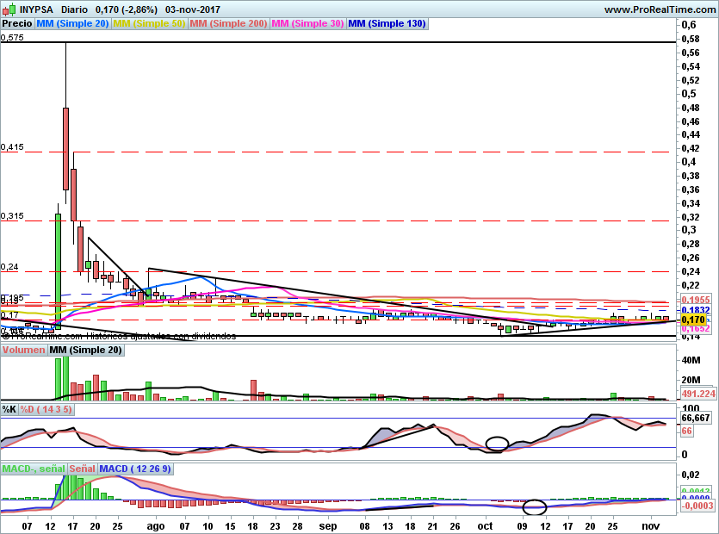Toggle the MM (Simple 50) yellow moving average
The height and width of the screenshot is (534, 719).
coord(149,24)
